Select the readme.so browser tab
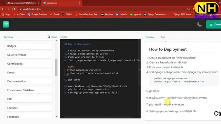 tap(62, 3)
